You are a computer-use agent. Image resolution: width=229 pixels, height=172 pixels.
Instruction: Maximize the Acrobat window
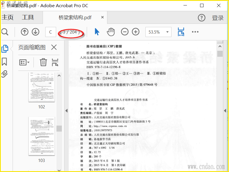pyautogui.click(x=202, y=5)
